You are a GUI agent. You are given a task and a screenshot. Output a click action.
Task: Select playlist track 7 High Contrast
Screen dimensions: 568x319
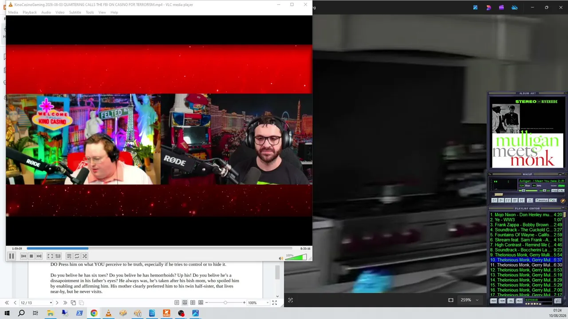coord(526,245)
